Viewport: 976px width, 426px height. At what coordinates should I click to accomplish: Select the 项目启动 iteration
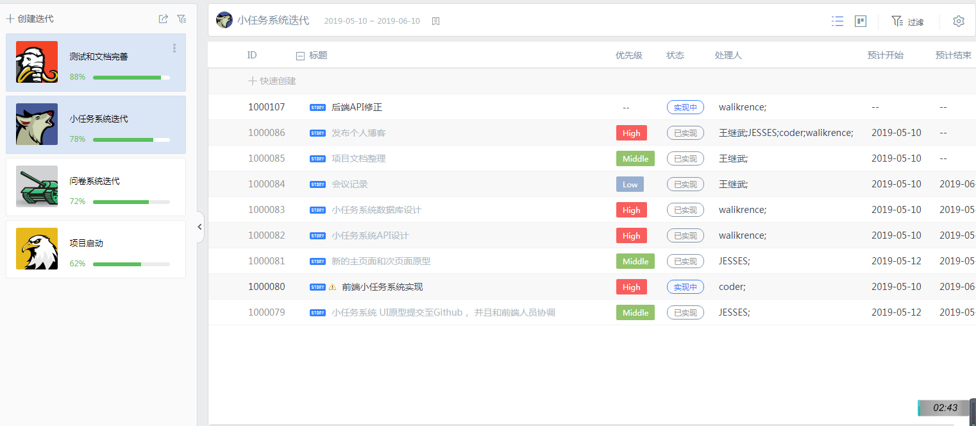[x=96, y=250]
